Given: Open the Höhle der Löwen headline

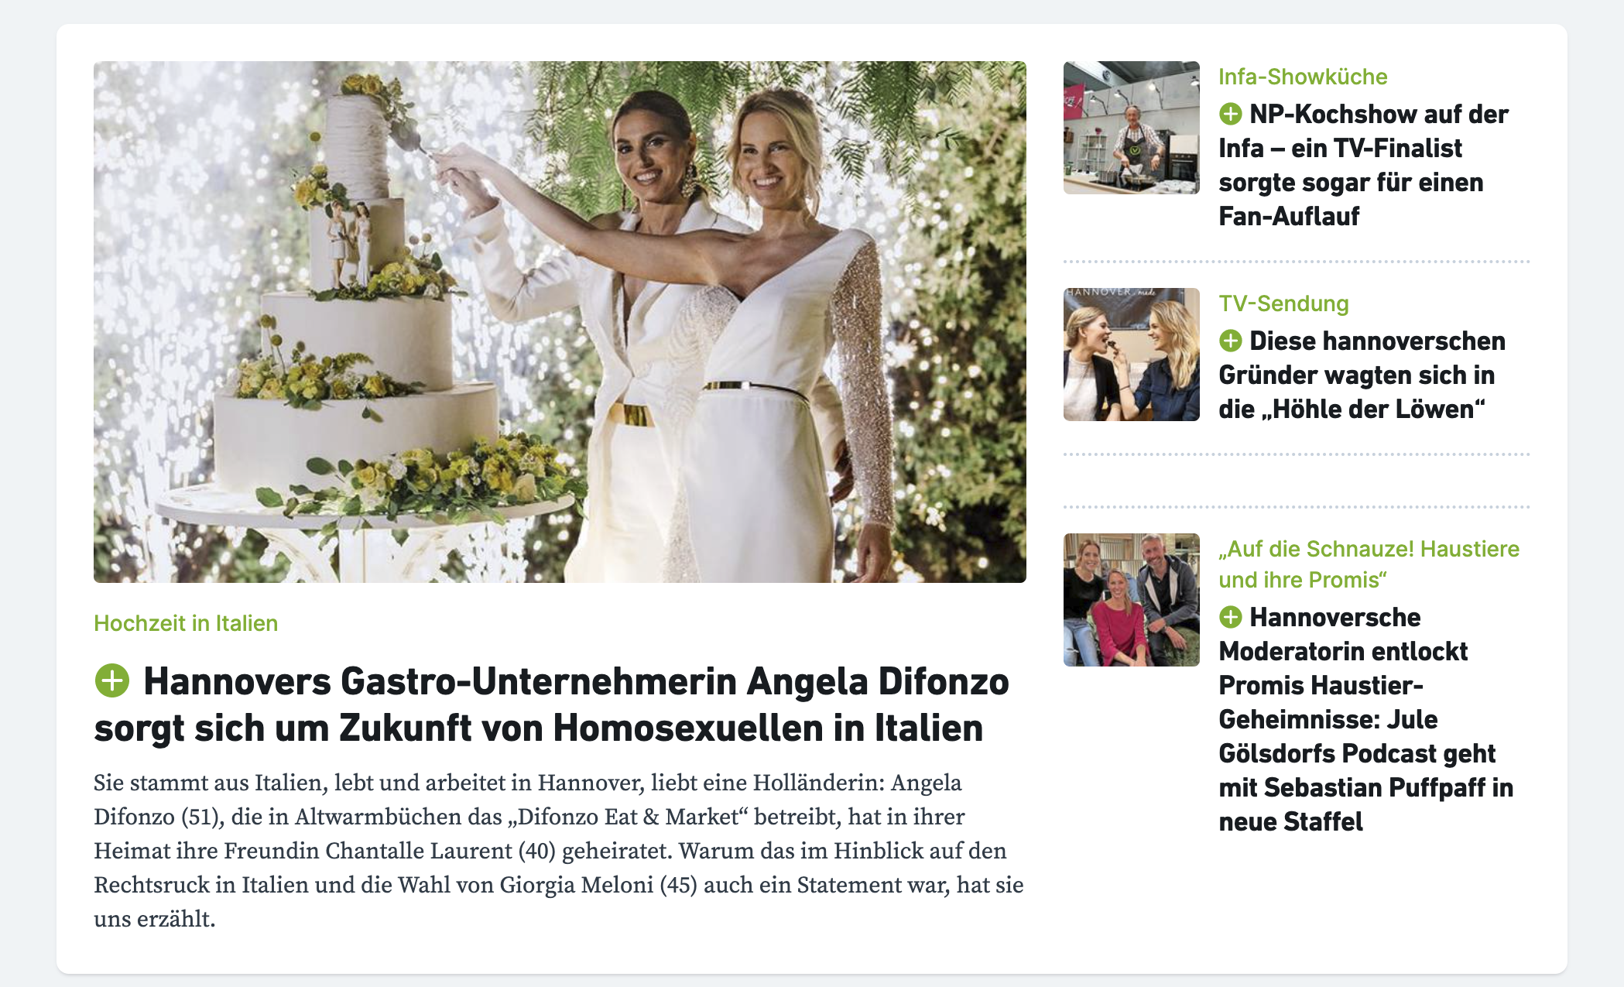Looking at the screenshot, I should point(1362,375).
